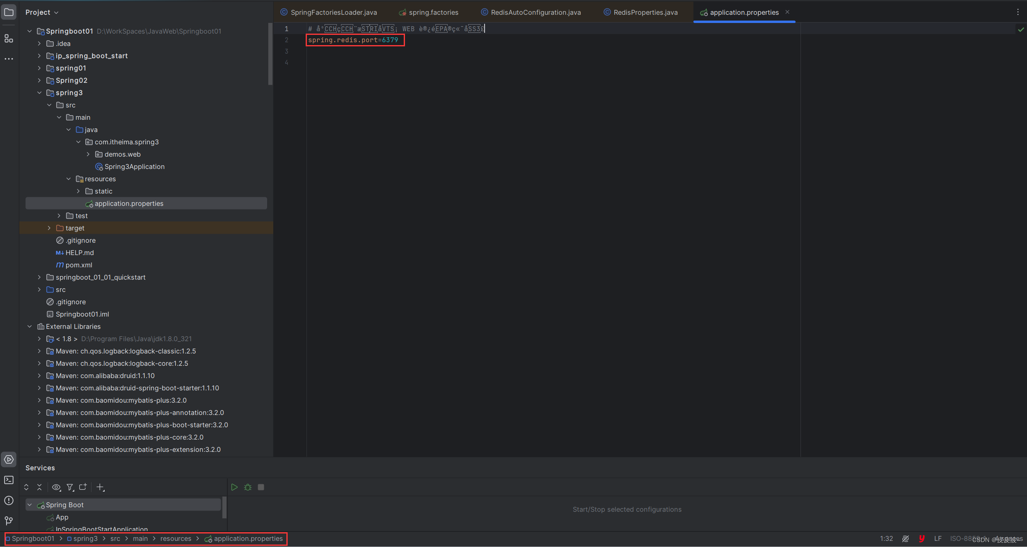Click main in the breadcrumb bar

coord(140,538)
